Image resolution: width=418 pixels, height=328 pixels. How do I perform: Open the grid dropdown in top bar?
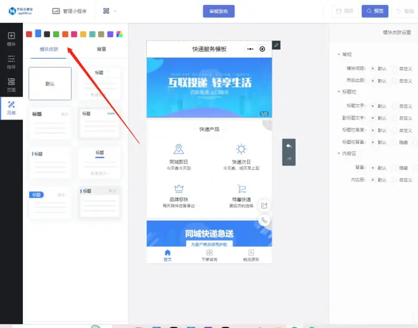pyautogui.click(x=110, y=11)
